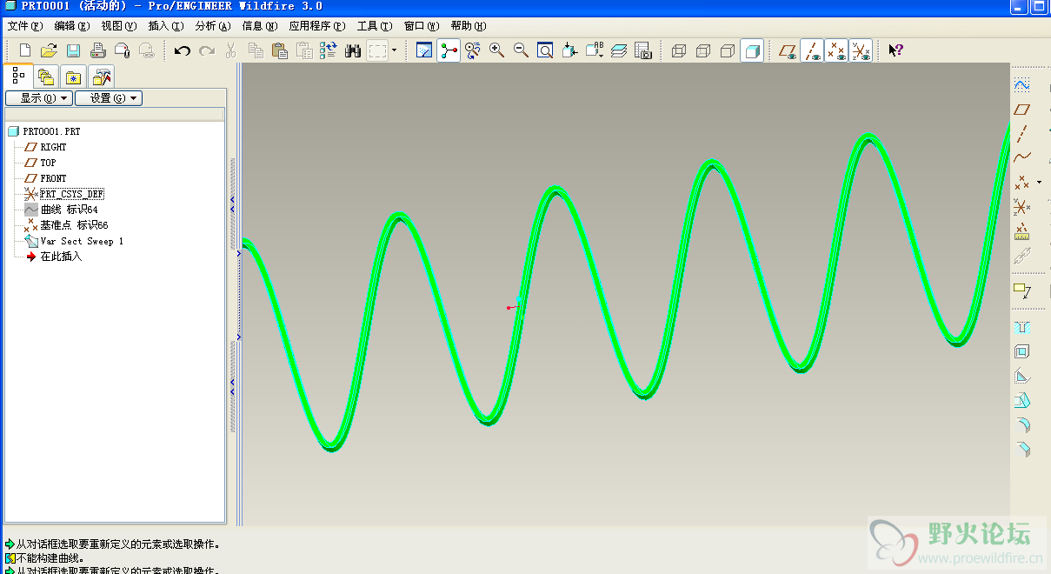Screen dimensions: 1051x574
Task: Paste from clipboard icon
Action: pos(279,50)
